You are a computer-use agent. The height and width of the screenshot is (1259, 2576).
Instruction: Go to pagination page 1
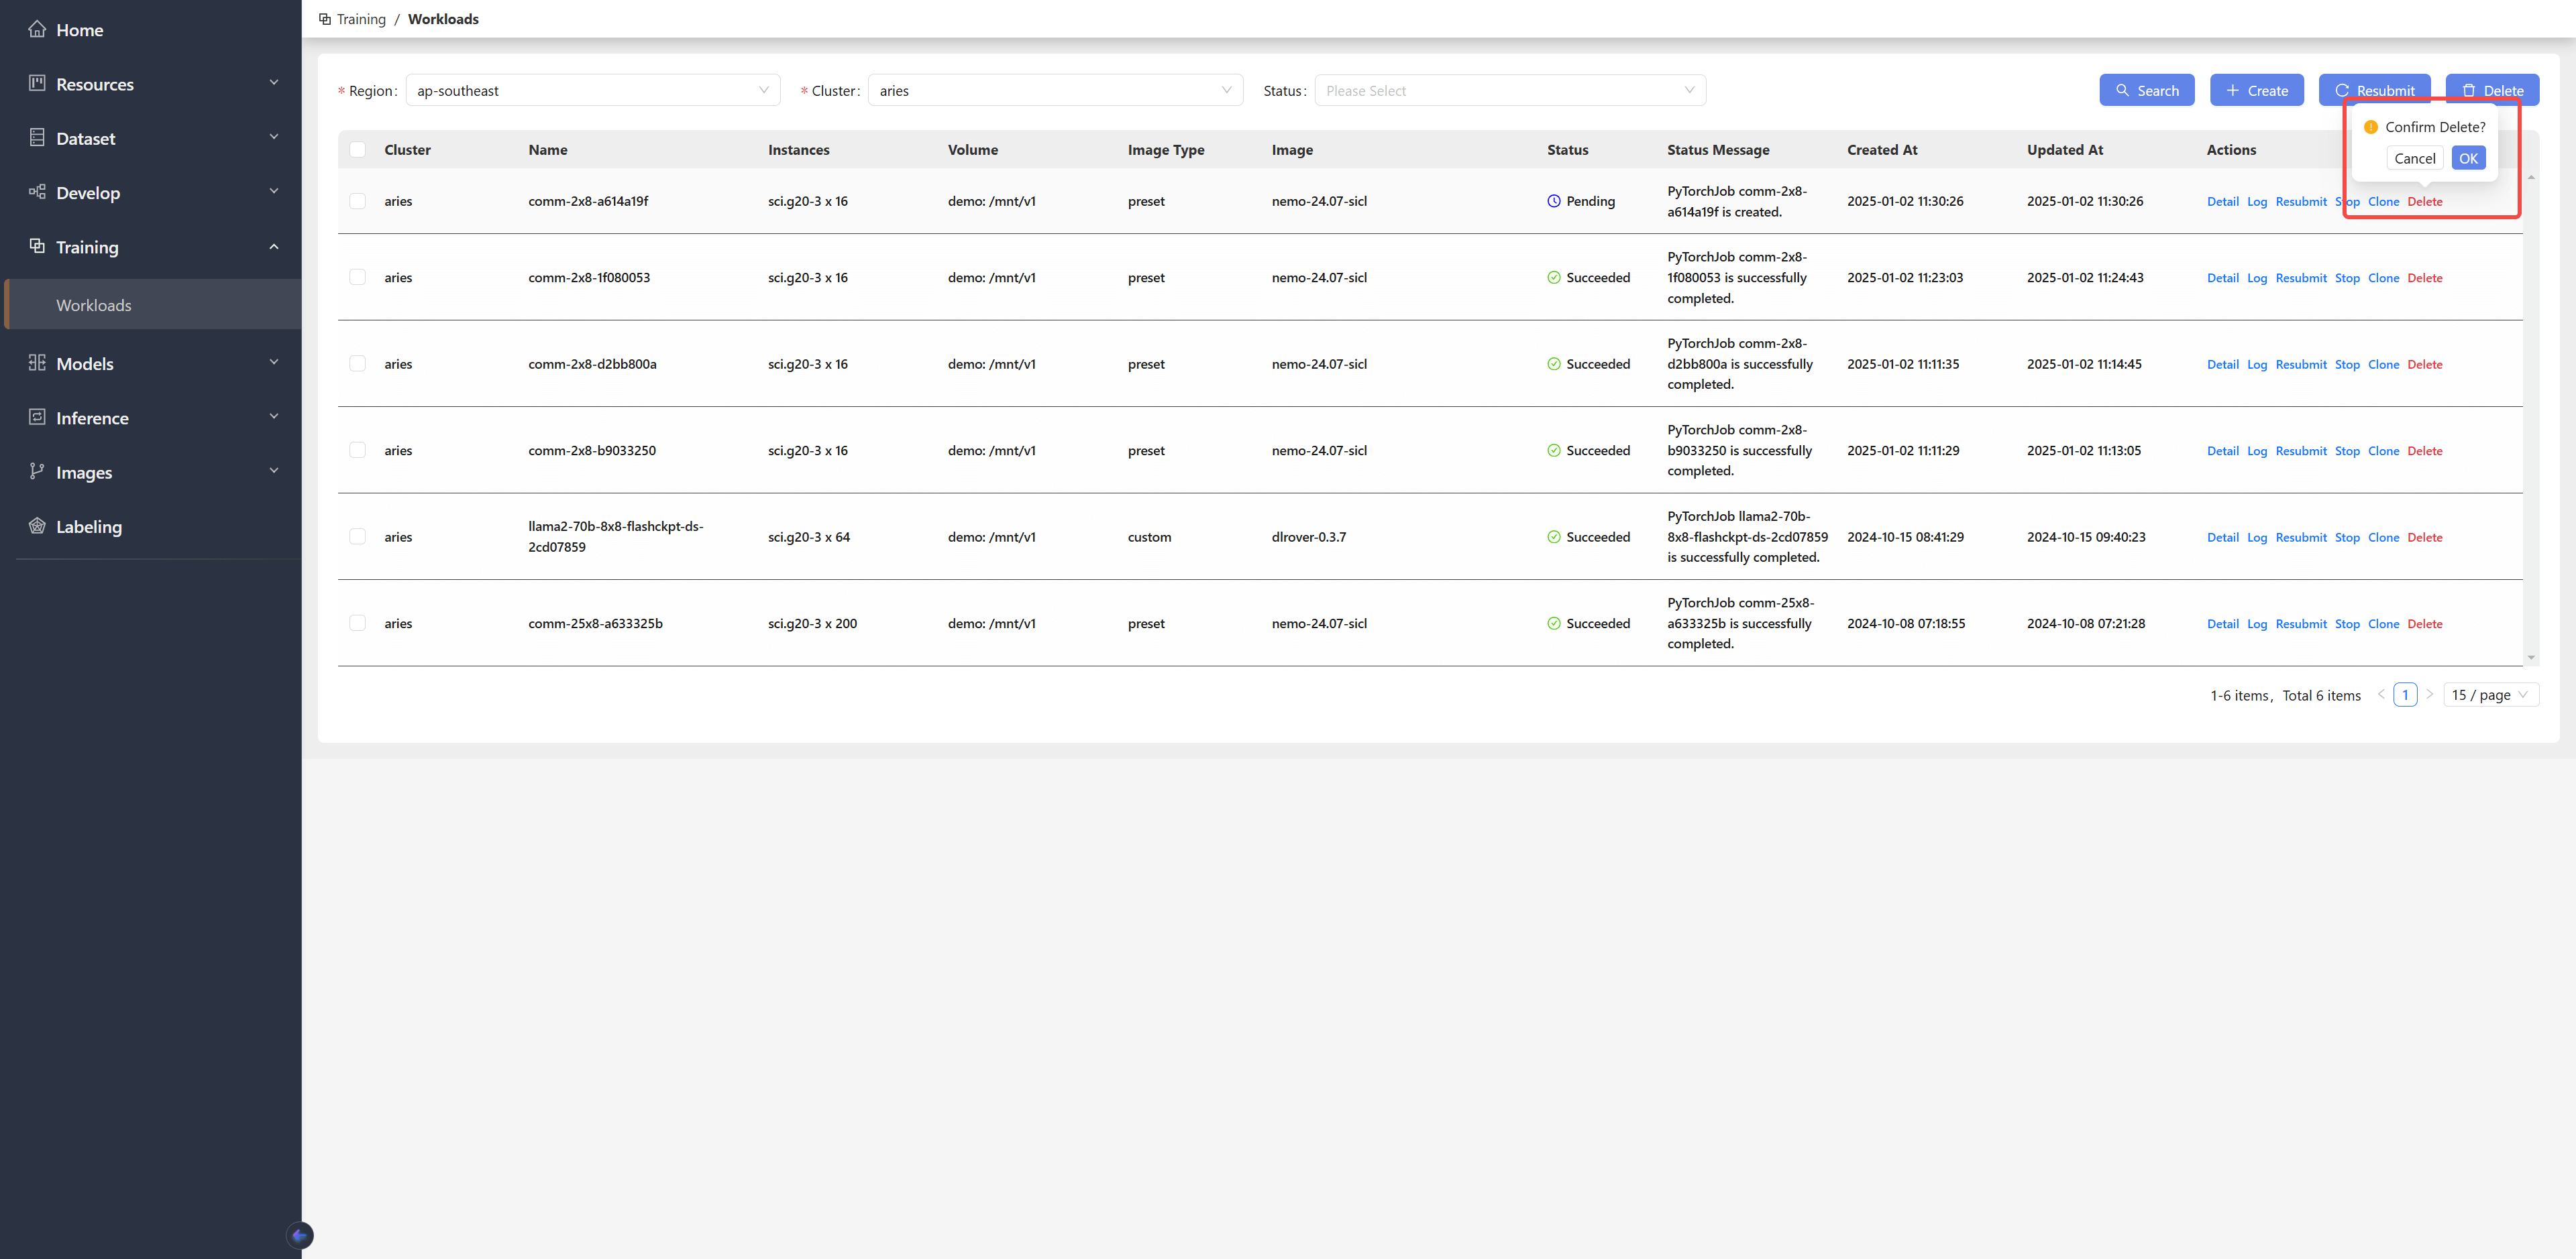[2404, 695]
